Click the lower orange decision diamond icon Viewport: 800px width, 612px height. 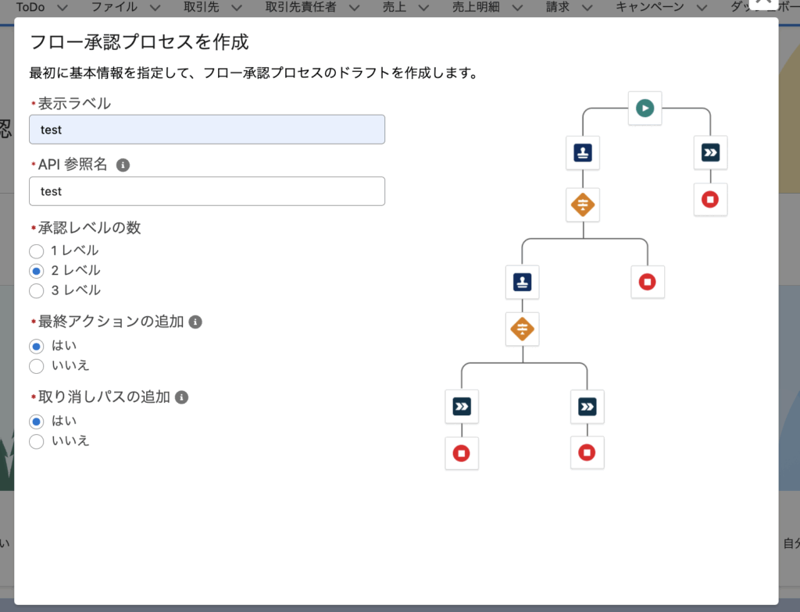pyautogui.click(x=522, y=329)
